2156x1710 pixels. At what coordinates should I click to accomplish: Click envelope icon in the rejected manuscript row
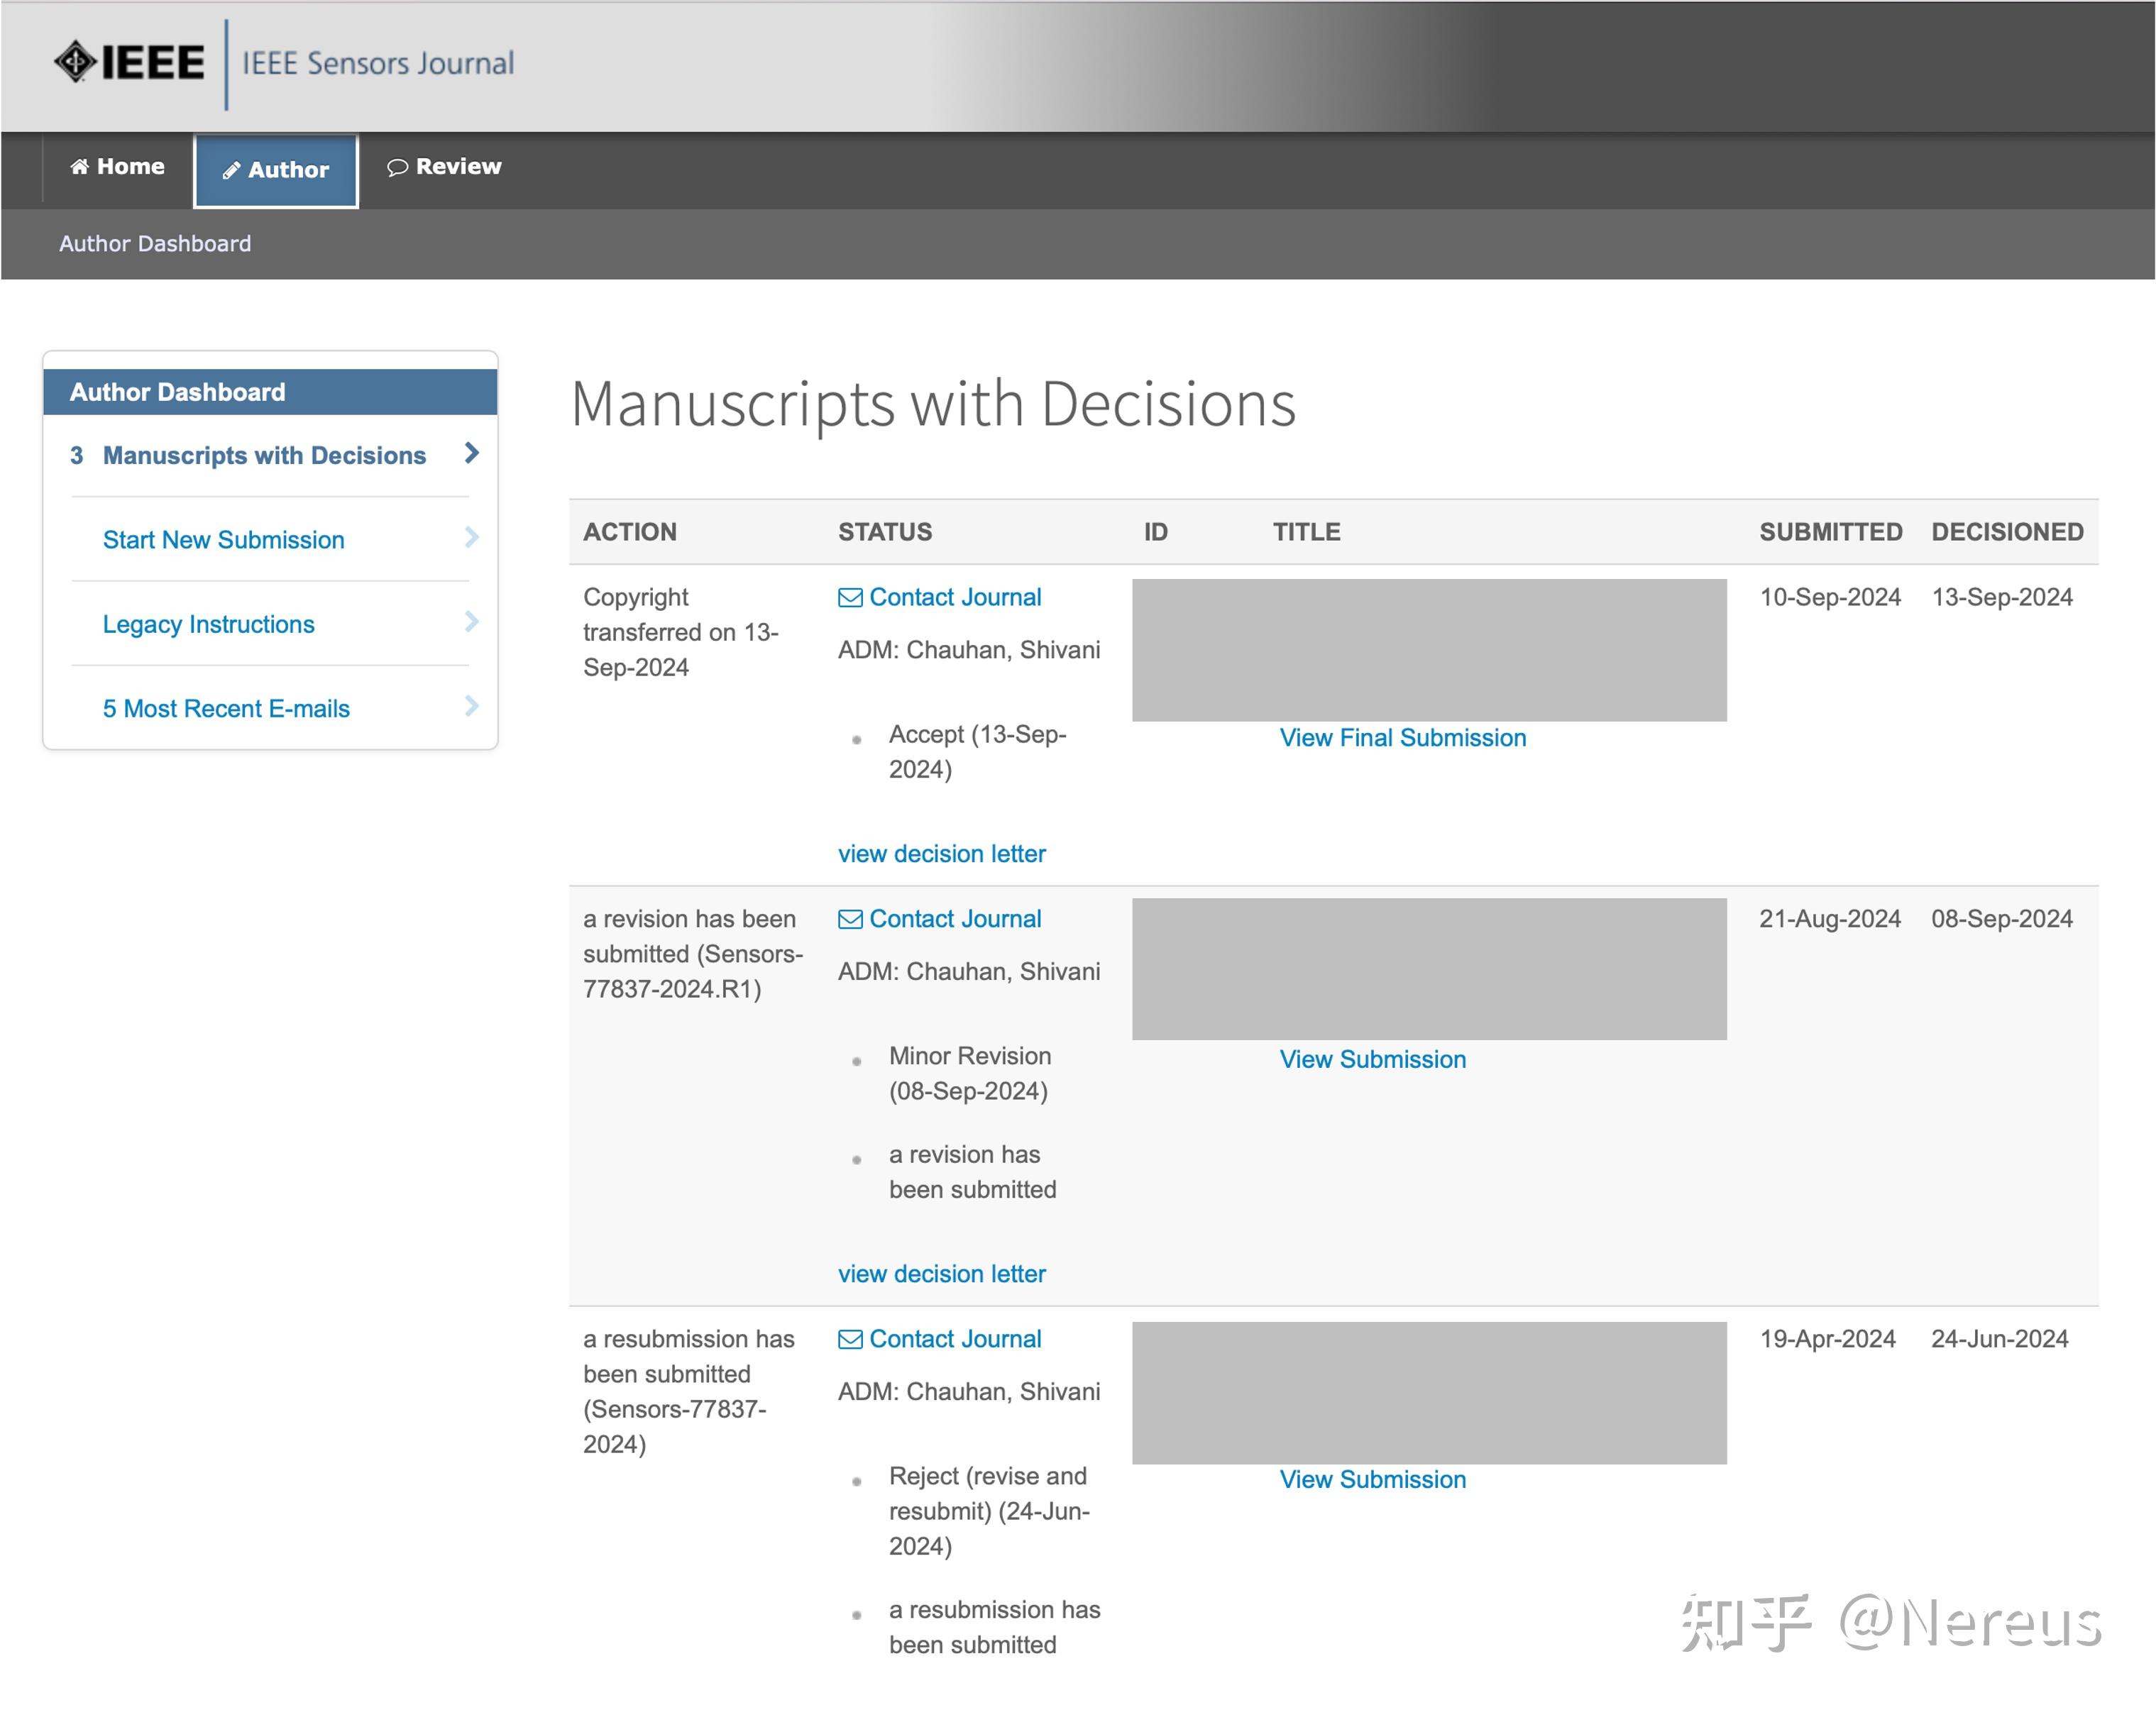pyautogui.click(x=850, y=1340)
